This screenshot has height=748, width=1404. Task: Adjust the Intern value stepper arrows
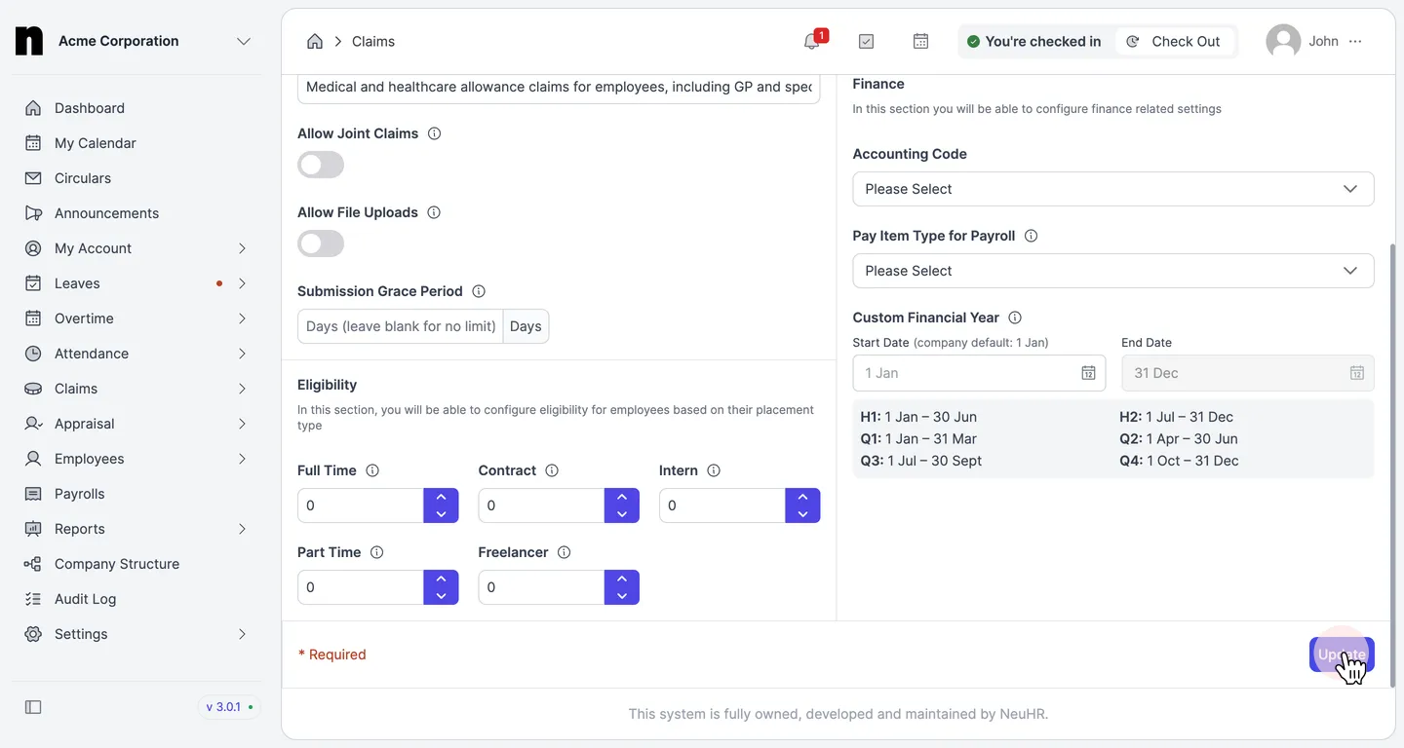point(802,505)
